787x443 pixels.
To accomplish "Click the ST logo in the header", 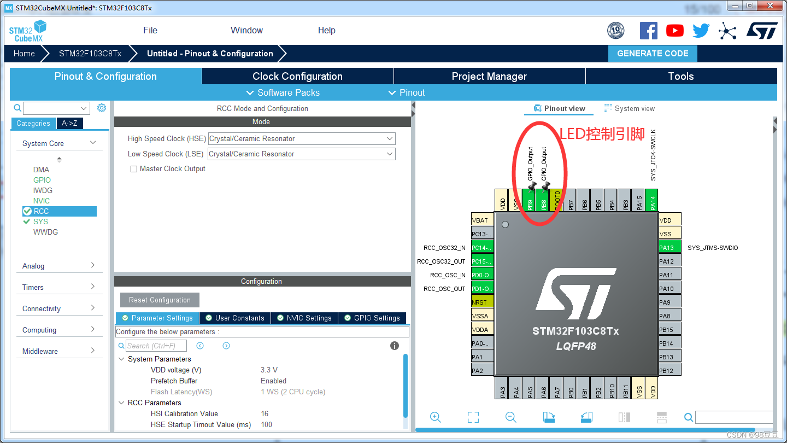I will (x=762, y=31).
